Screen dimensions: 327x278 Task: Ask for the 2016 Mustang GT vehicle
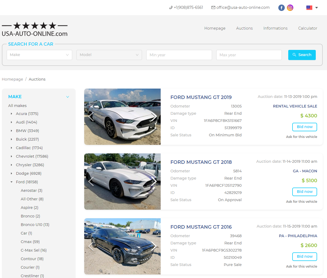[x=302, y=266]
